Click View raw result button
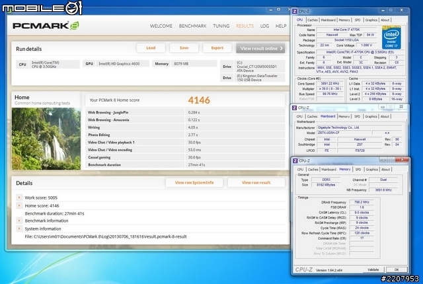 coord(256,183)
